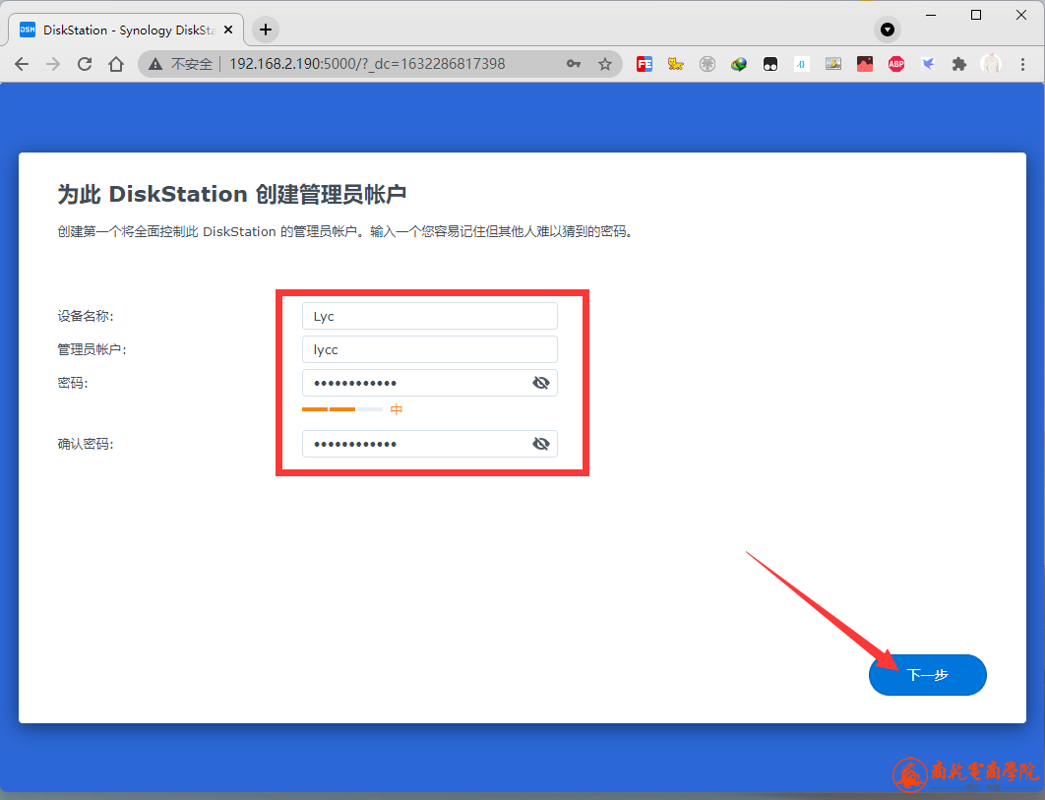
Task: Close the browser window
Action: coord(1021,15)
